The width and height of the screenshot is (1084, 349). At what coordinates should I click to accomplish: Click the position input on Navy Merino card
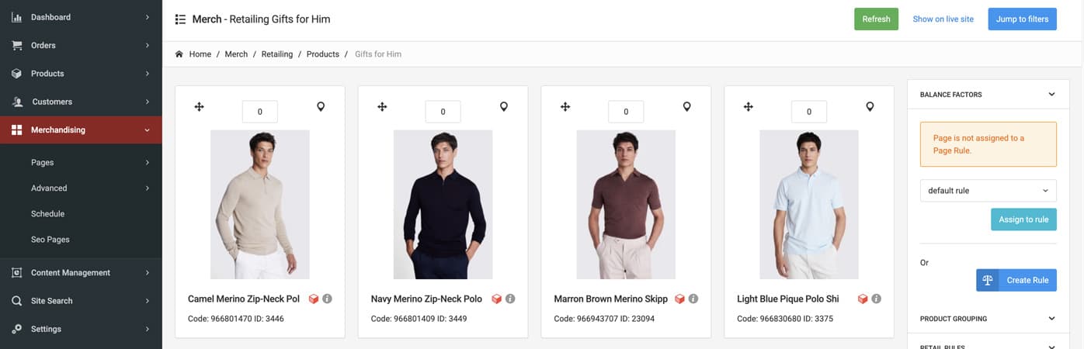pyautogui.click(x=443, y=112)
